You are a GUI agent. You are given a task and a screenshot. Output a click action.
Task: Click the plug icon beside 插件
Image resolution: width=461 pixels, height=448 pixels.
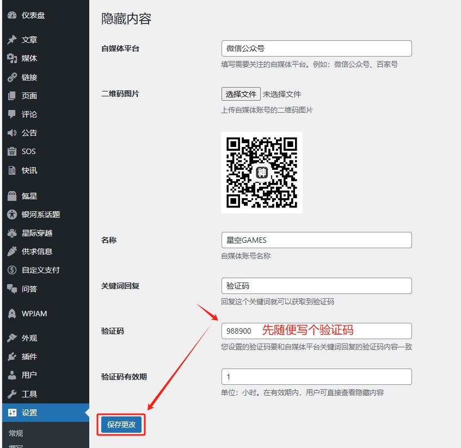[12, 357]
